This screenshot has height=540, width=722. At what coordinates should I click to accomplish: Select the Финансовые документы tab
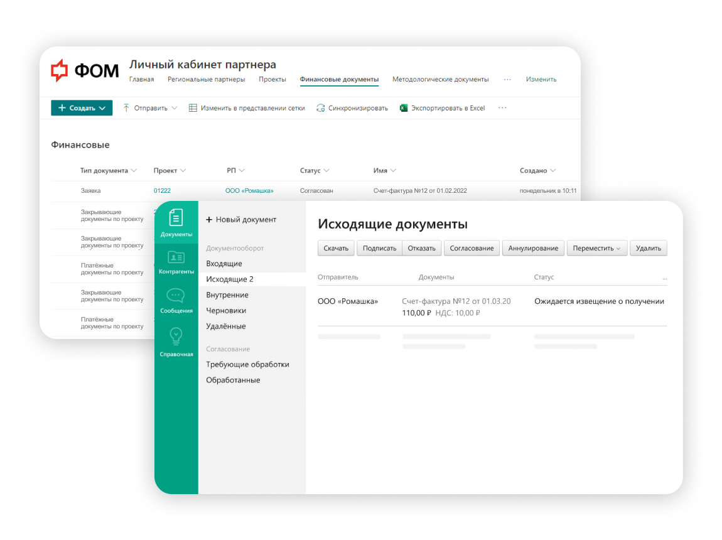click(x=339, y=79)
